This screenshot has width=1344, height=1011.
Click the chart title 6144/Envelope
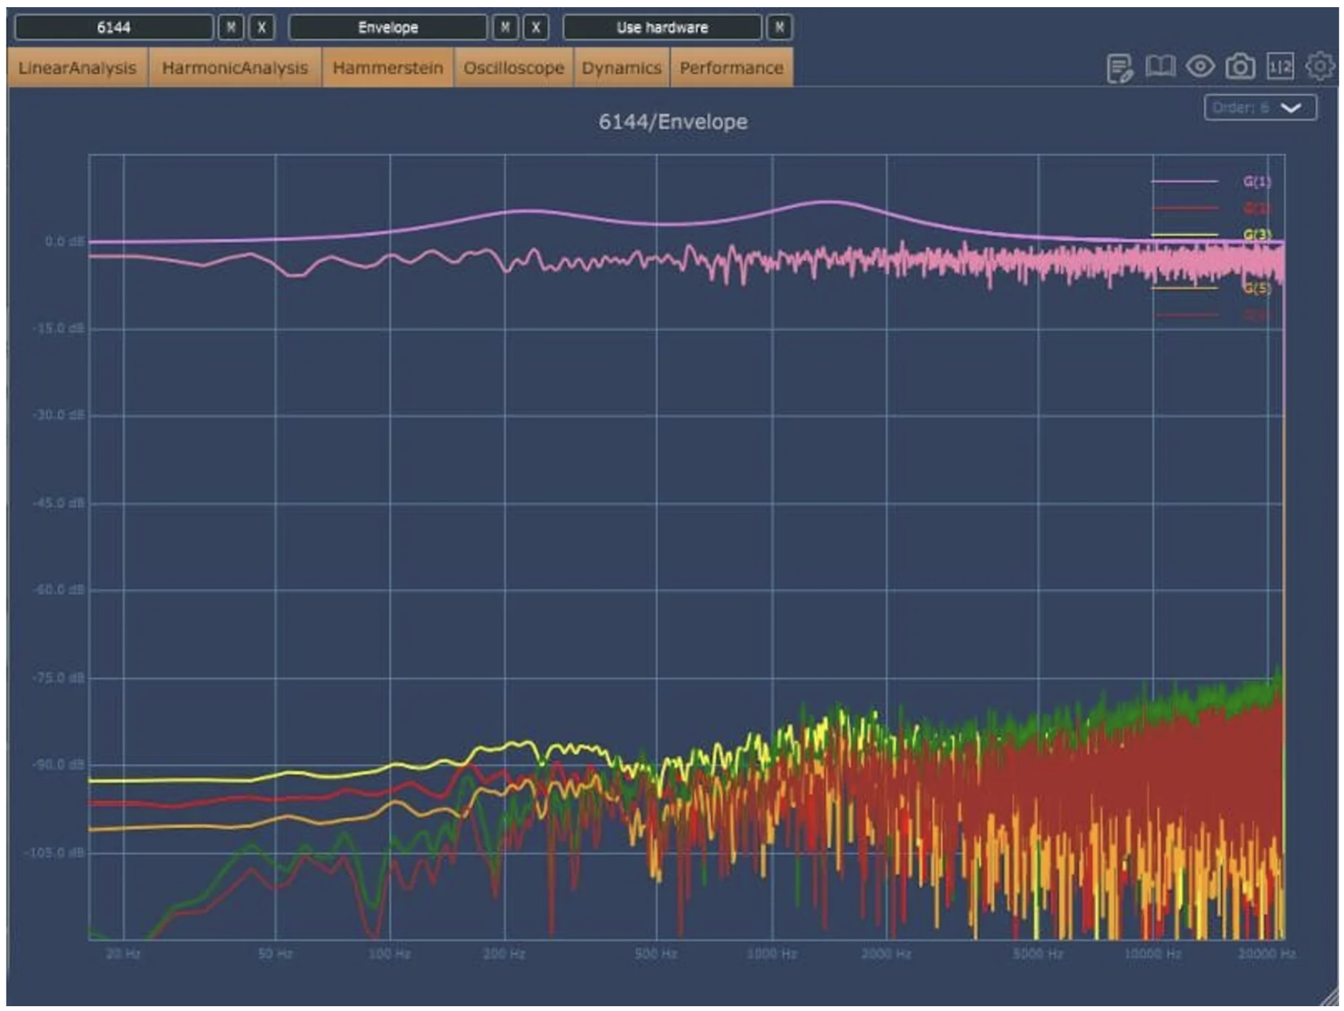[x=674, y=122]
